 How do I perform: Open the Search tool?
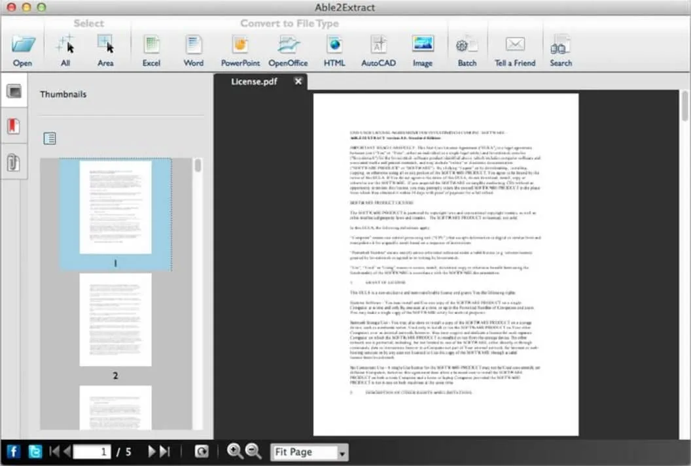(561, 50)
